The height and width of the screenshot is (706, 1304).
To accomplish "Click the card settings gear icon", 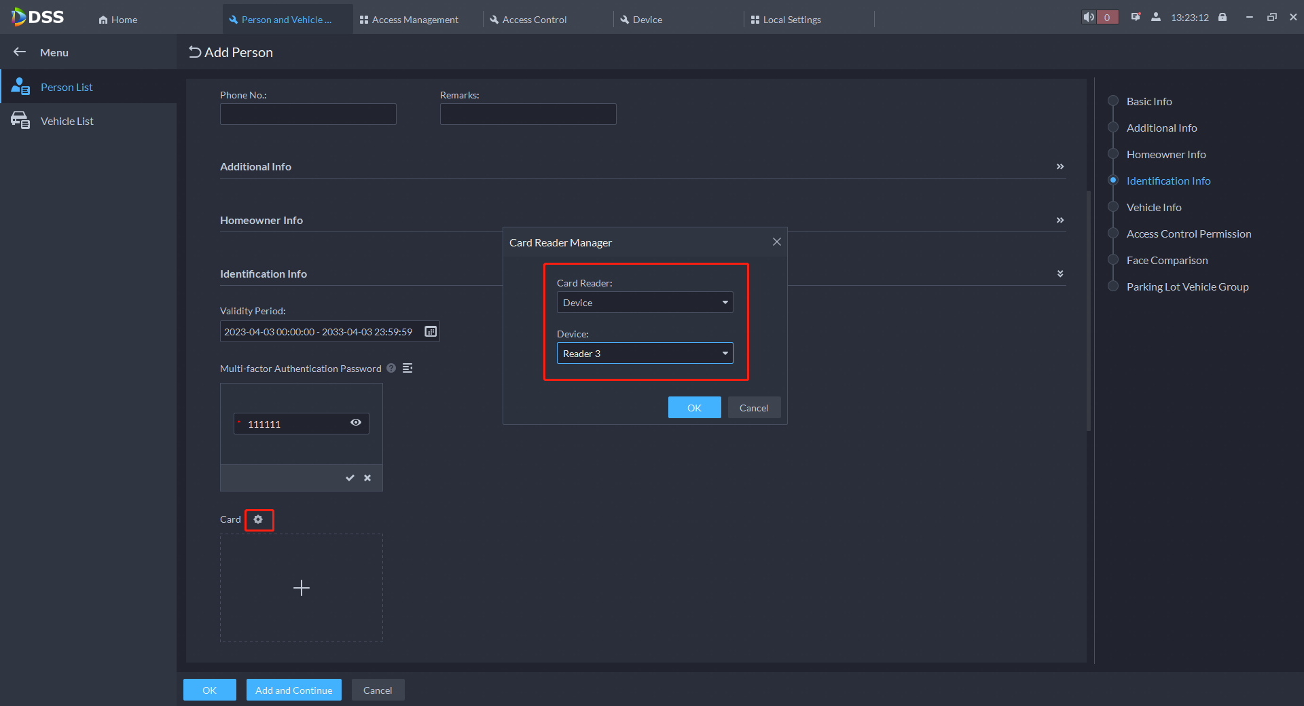I will pyautogui.click(x=258, y=519).
